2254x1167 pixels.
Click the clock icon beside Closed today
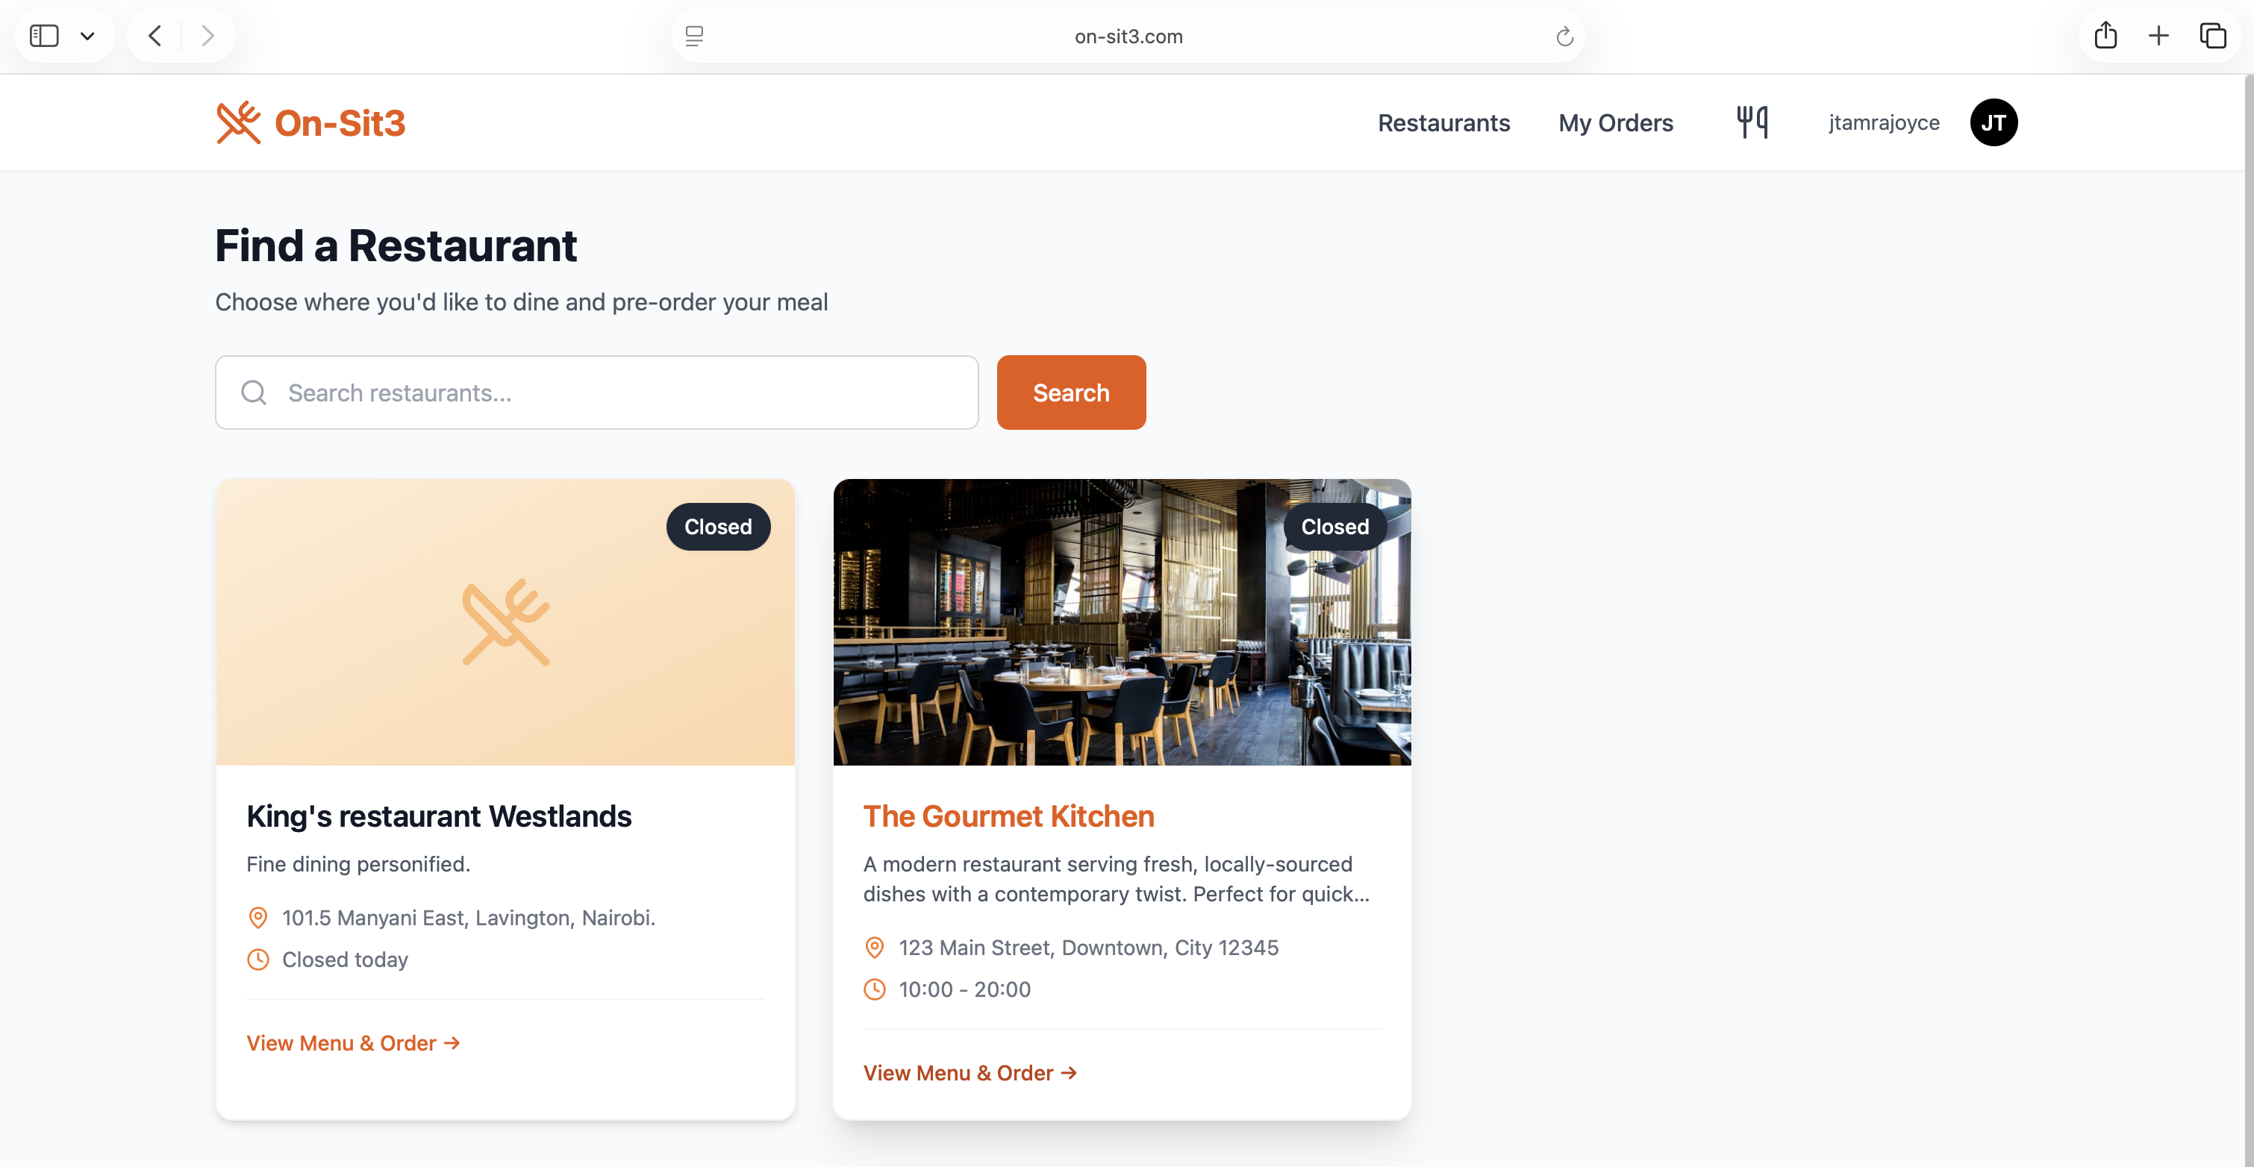pyautogui.click(x=257, y=960)
